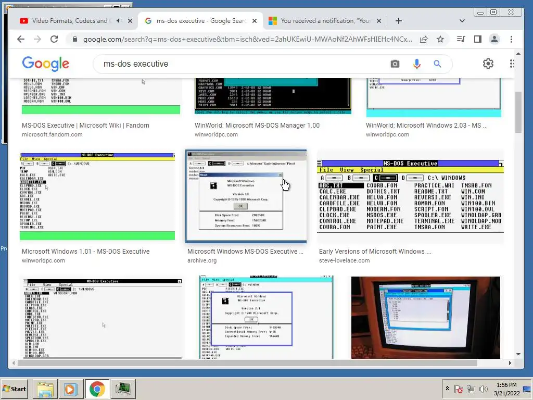Search by image with the camera icon

point(395,64)
